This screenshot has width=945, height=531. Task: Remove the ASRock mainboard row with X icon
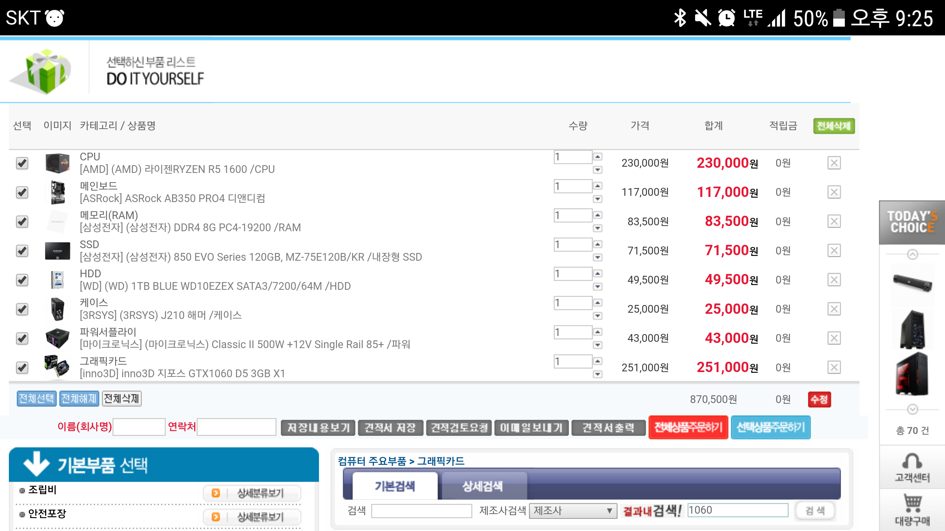point(834,192)
